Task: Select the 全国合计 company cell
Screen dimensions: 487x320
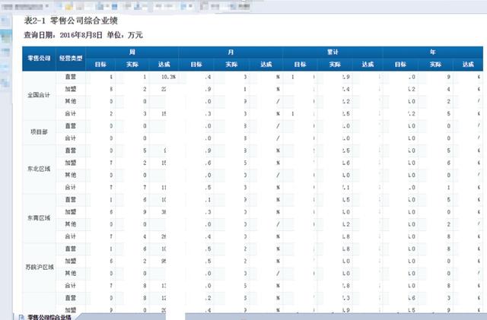Action: click(39, 95)
